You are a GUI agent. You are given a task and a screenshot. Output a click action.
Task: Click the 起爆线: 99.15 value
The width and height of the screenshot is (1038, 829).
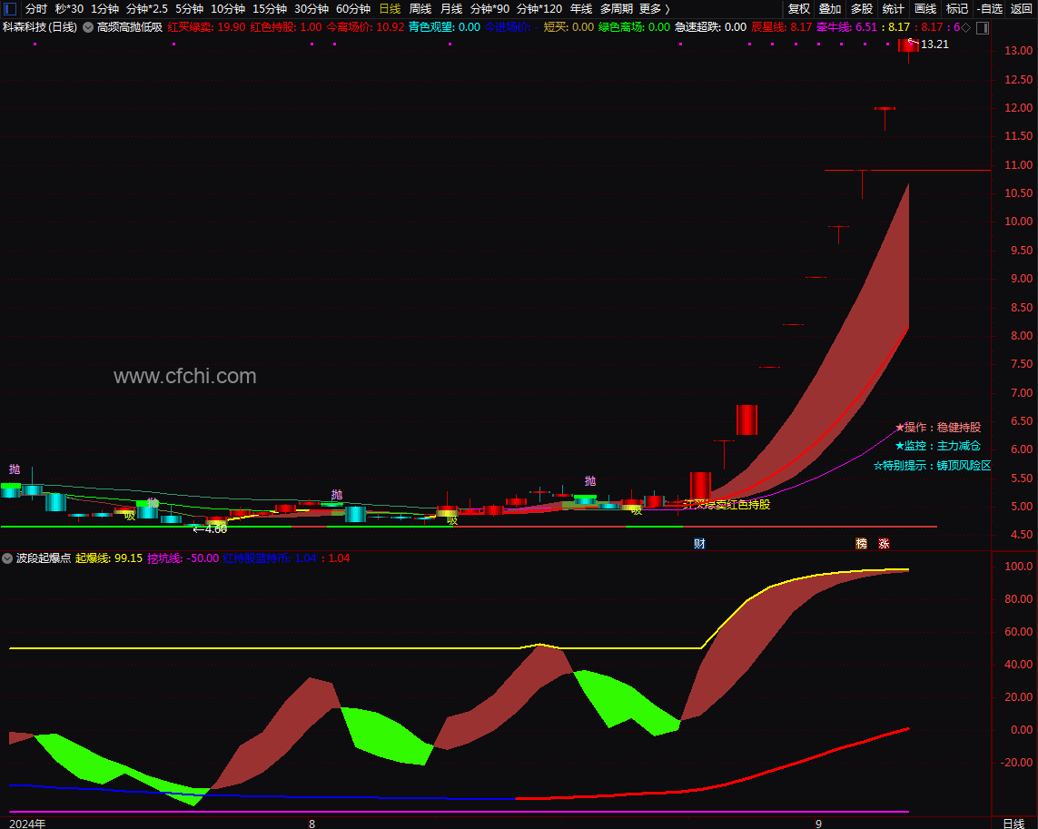109,558
